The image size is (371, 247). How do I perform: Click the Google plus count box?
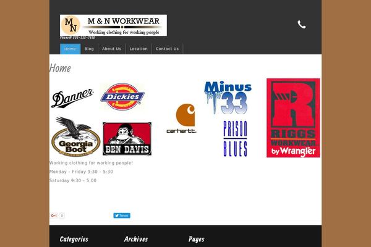62,216
